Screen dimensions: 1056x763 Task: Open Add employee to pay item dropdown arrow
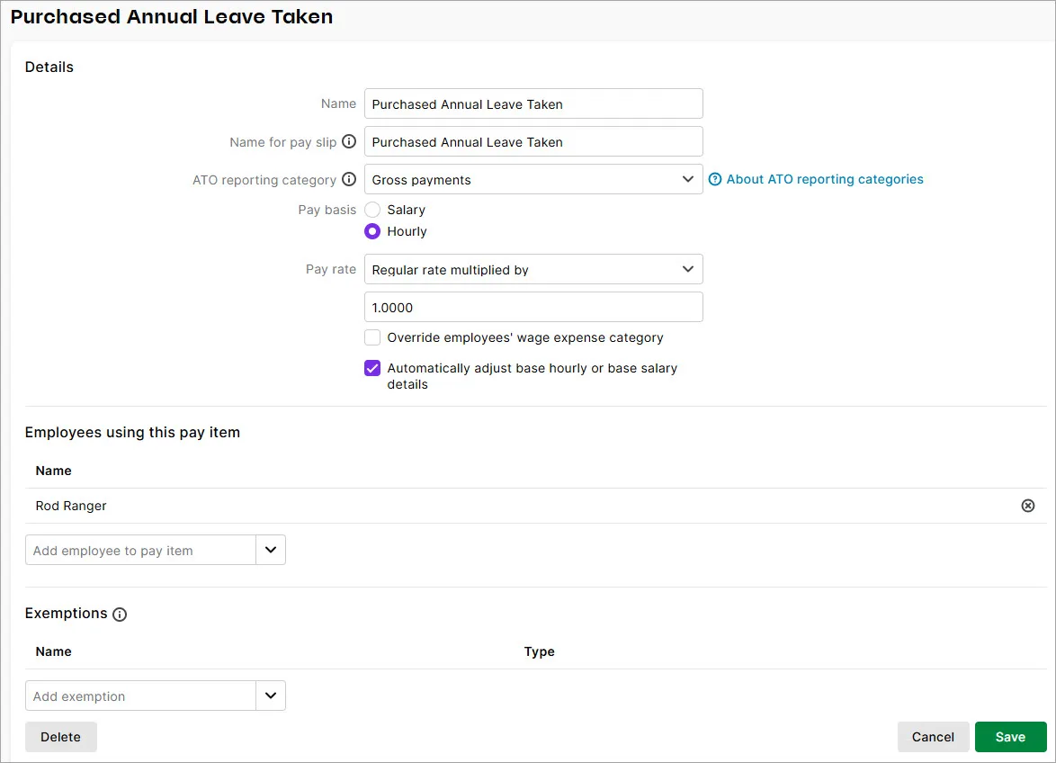click(271, 551)
